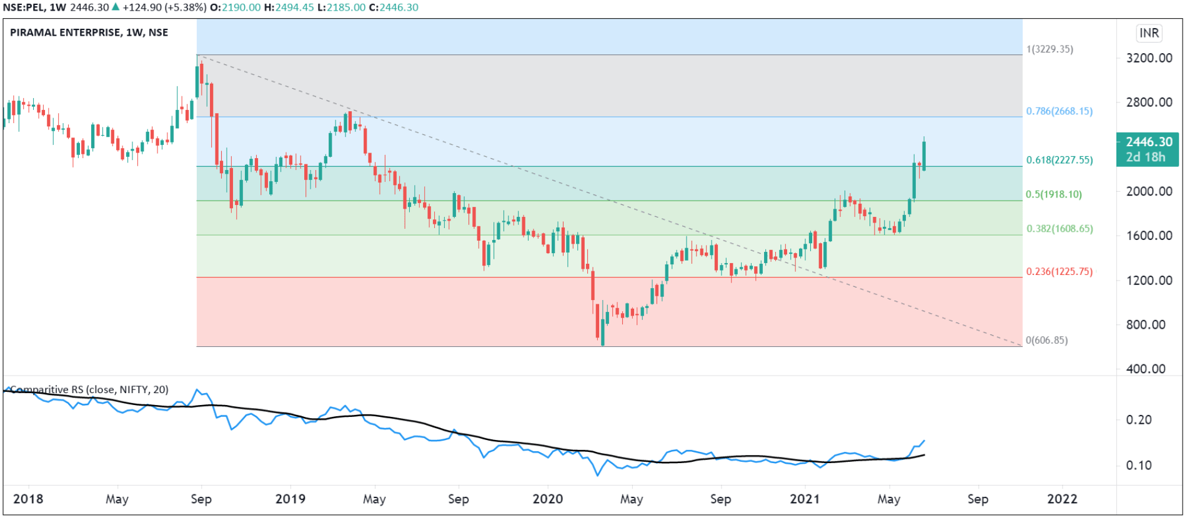
Task: Click the 0.20 RS axis label
Action: (x=1139, y=420)
